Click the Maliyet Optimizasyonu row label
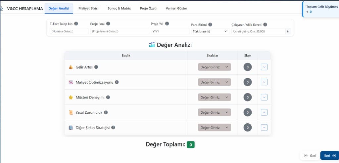 point(94,82)
